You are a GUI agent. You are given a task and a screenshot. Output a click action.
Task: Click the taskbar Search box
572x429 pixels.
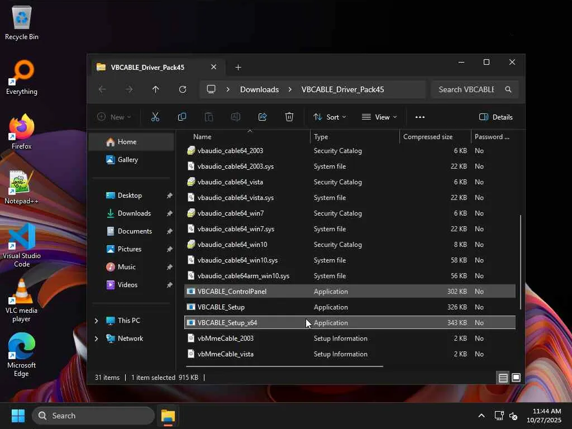[x=93, y=416]
